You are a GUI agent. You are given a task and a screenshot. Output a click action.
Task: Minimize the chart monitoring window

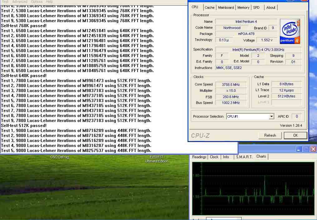[x=299, y=149]
